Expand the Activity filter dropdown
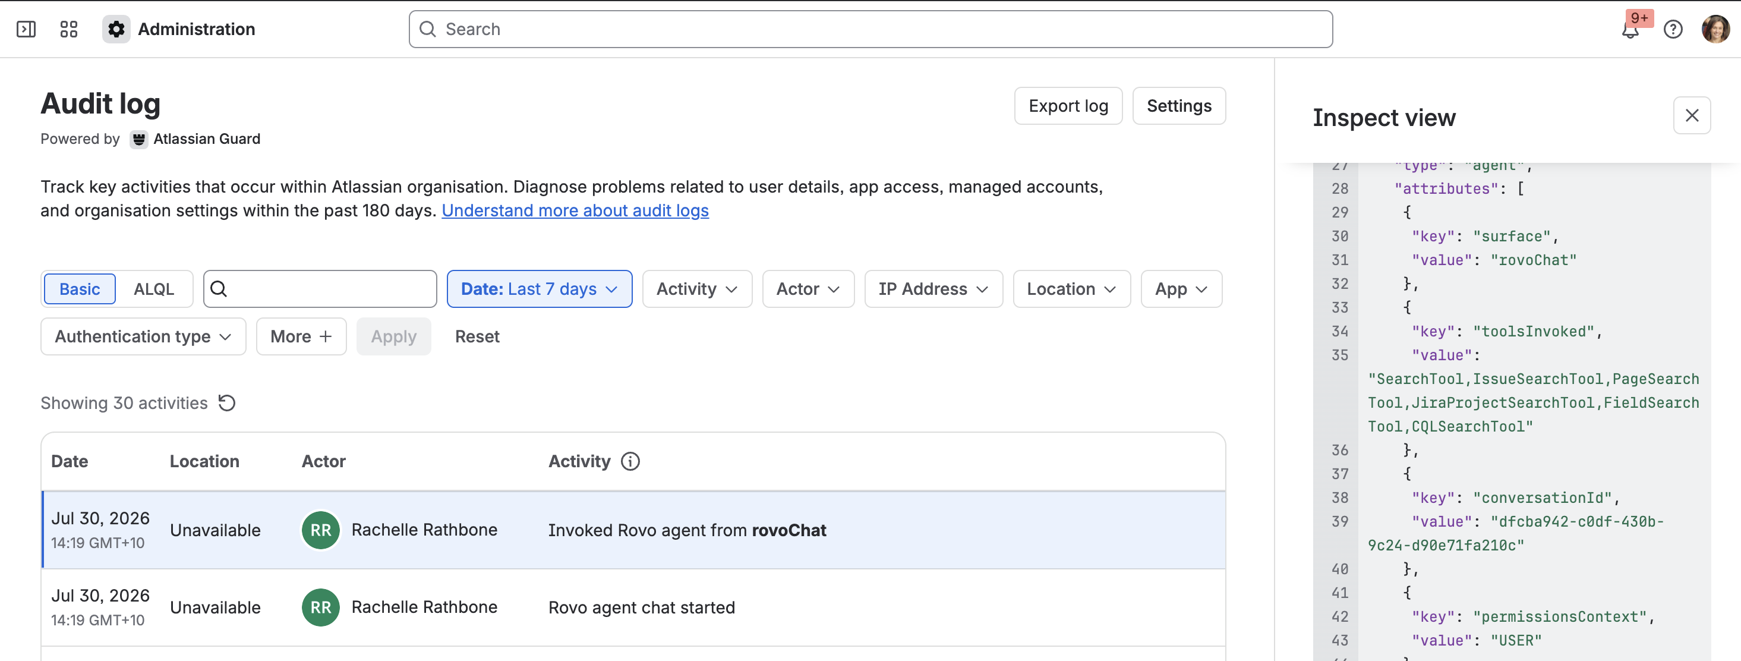Screen dimensions: 1741x661 tap(697, 289)
